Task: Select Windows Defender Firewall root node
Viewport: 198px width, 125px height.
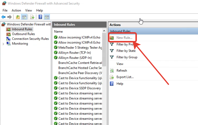Action: click(x=29, y=24)
